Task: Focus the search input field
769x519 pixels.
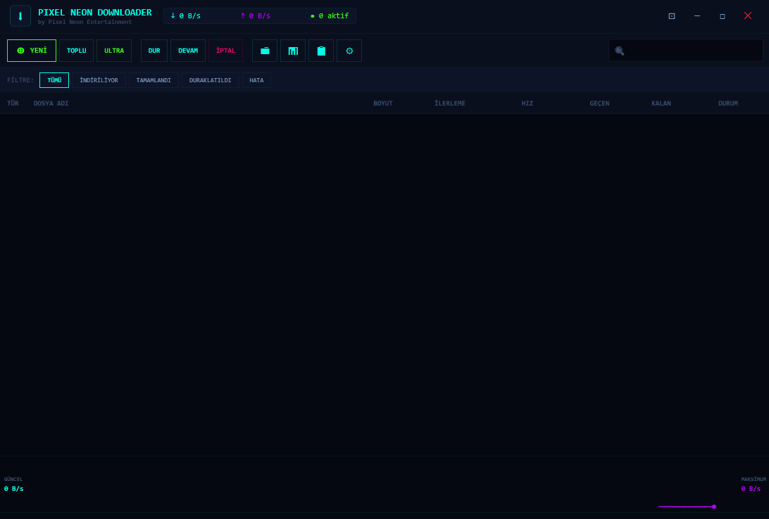Action: coord(686,51)
